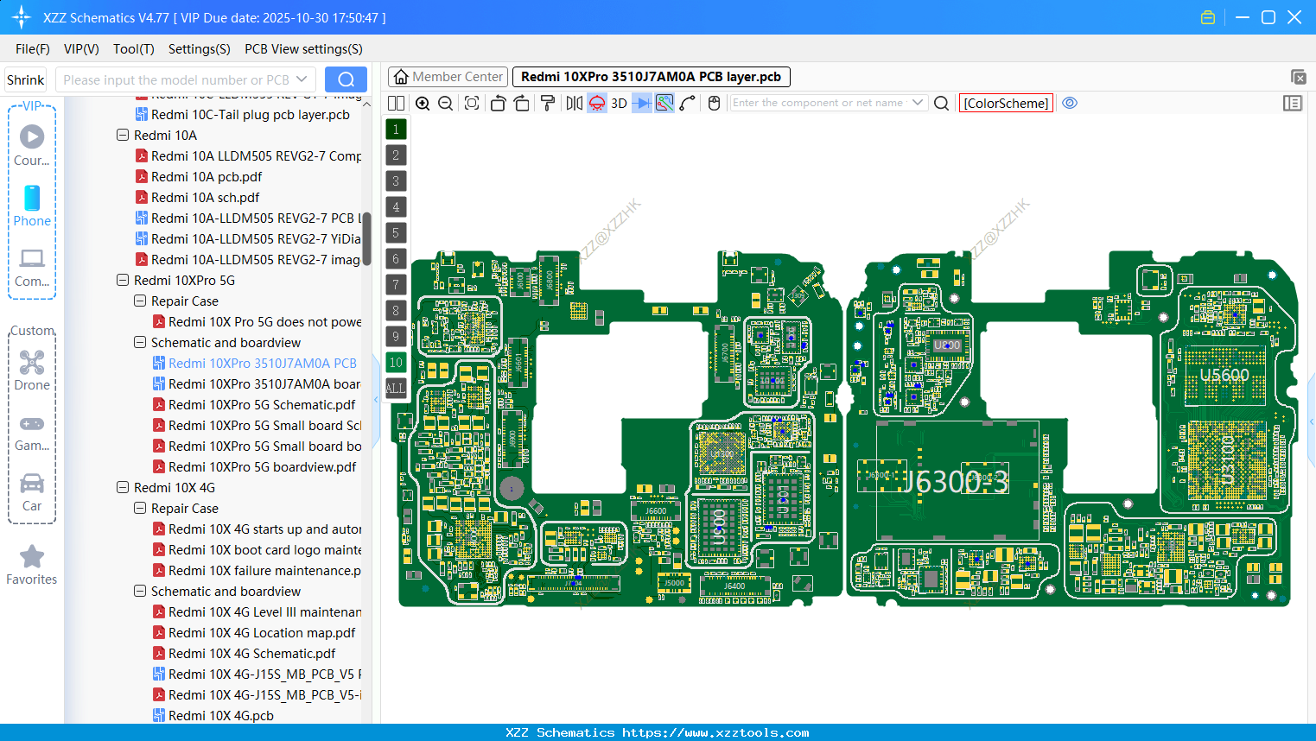Screen dimensions: 1316x741
Task: Show ALL PCB layers
Action: click(x=396, y=388)
